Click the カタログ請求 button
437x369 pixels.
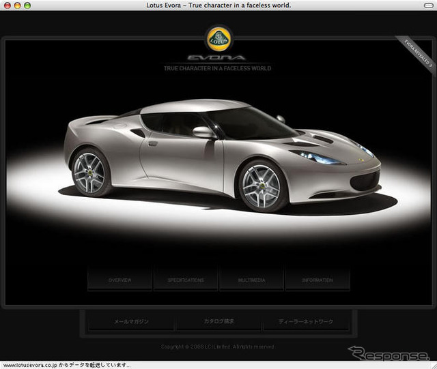coord(218,321)
